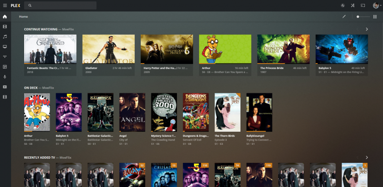
Task: Open the Dungeons & Dragons poster
Action: pyautogui.click(x=195, y=112)
